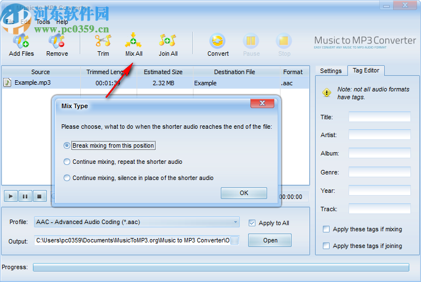
Task: Click the yellow warning note icon
Action: click(327, 93)
